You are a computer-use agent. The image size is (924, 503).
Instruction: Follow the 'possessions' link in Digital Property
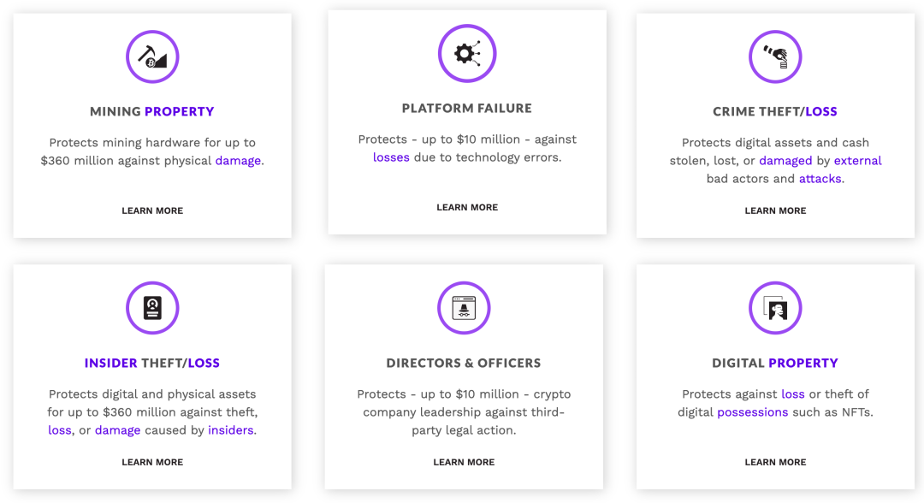tap(753, 412)
